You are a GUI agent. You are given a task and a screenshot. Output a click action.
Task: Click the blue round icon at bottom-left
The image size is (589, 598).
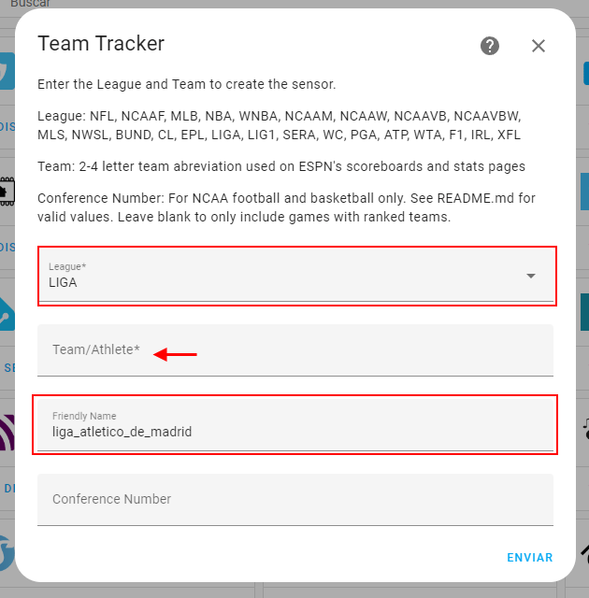7,552
